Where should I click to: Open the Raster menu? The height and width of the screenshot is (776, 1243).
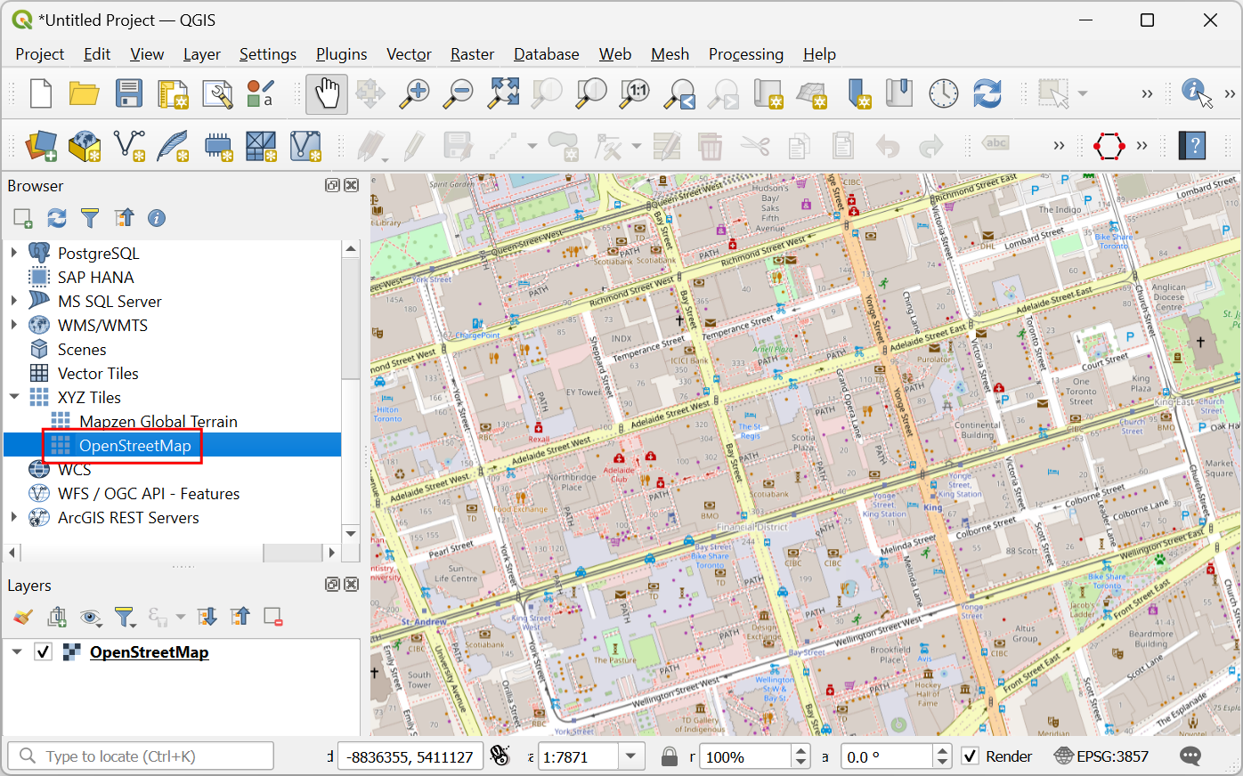472,54
